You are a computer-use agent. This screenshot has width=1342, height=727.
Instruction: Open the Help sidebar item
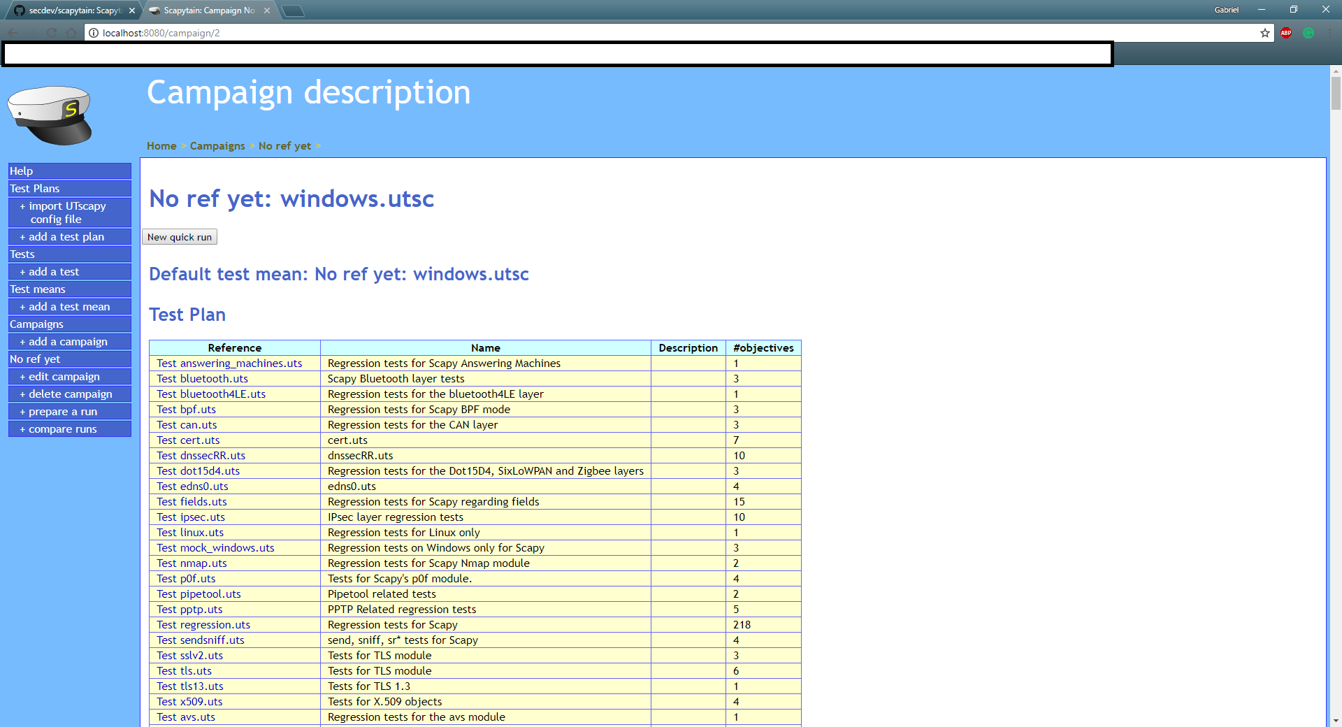70,171
